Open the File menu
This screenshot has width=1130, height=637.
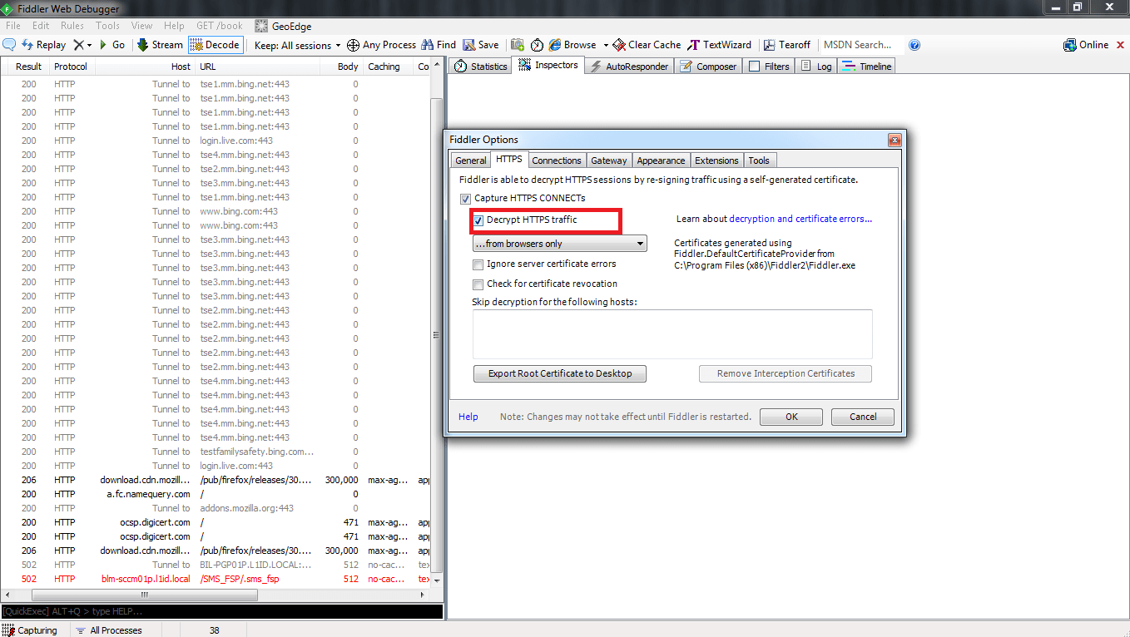[x=13, y=26]
